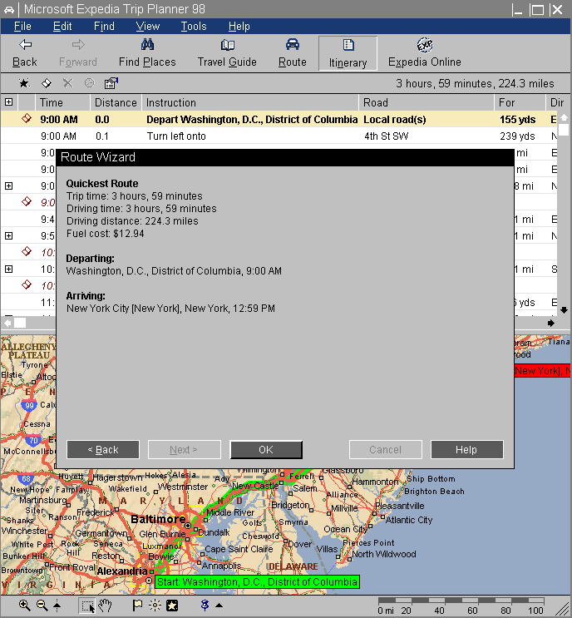Click OK in Route Wizard
The height and width of the screenshot is (618, 572).
[266, 450]
